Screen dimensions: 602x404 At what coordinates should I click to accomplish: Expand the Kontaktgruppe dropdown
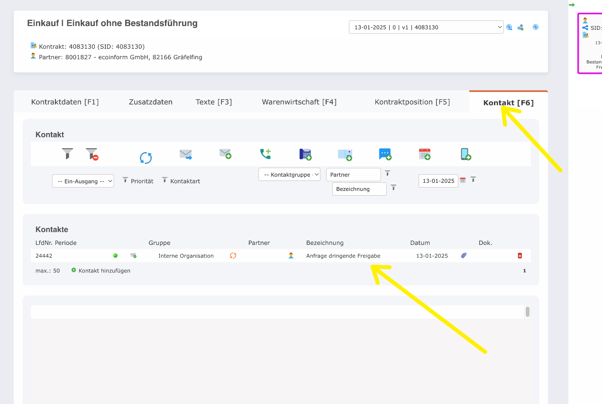[289, 174]
